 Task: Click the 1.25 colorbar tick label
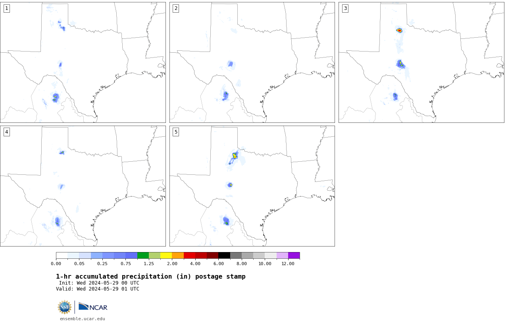pyautogui.click(x=149, y=264)
